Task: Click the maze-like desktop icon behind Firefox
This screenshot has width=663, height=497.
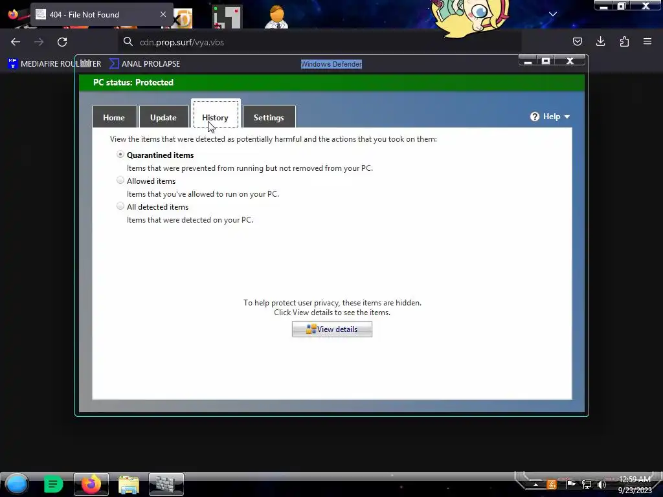Action: pyautogui.click(x=227, y=17)
